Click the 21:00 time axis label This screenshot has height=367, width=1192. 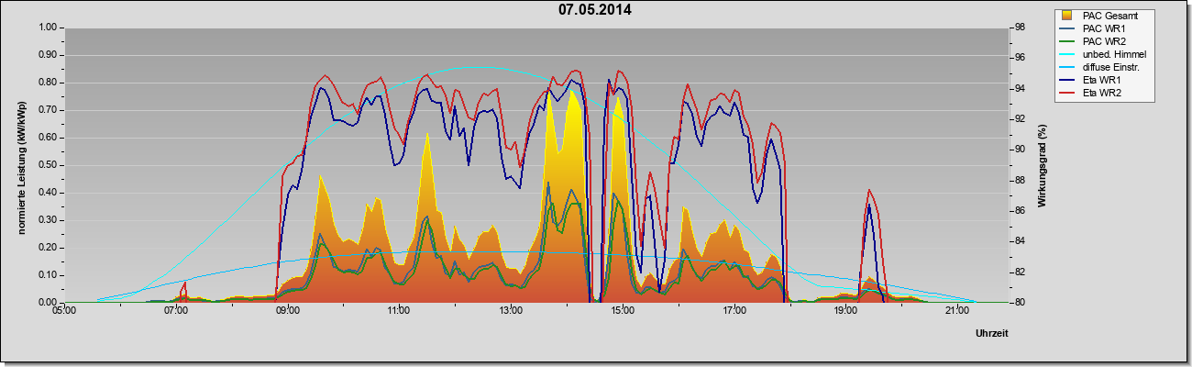pyautogui.click(x=956, y=313)
